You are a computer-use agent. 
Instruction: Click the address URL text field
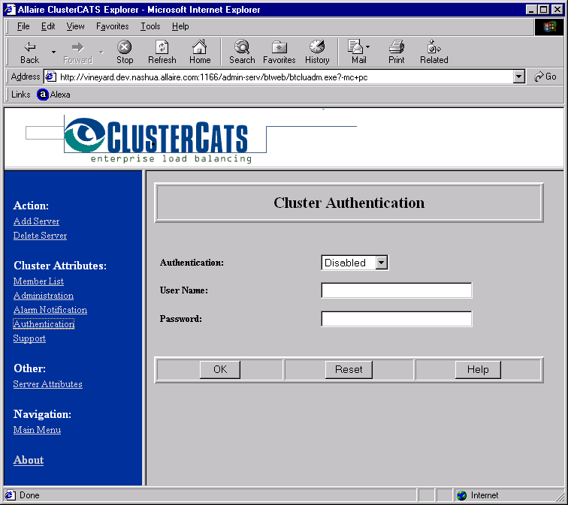click(x=284, y=77)
